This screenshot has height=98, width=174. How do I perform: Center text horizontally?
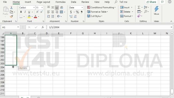point(52,12)
